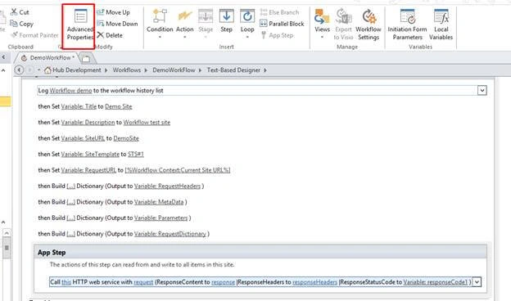Click the Variable: Parameters link

(161, 218)
